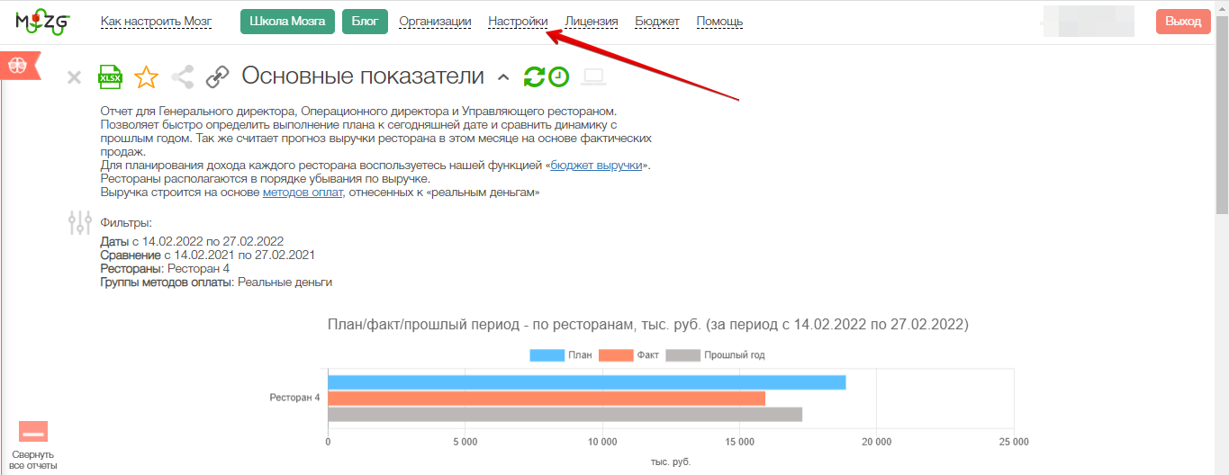Click the grey Прошлый год bar
The width and height of the screenshot is (1229, 475).
pyautogui.click(x=565, y=415)
